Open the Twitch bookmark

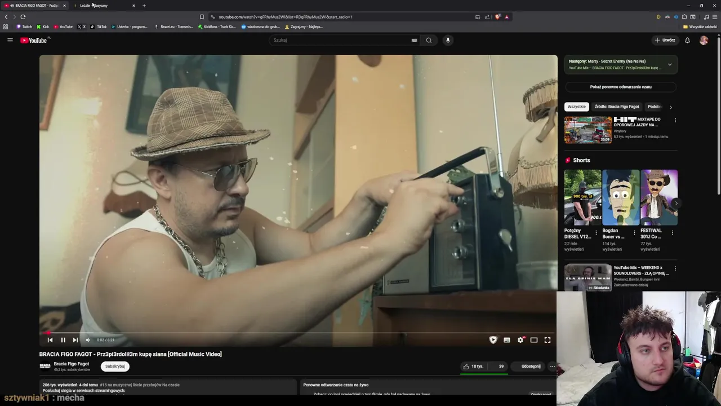pos(24,27)
